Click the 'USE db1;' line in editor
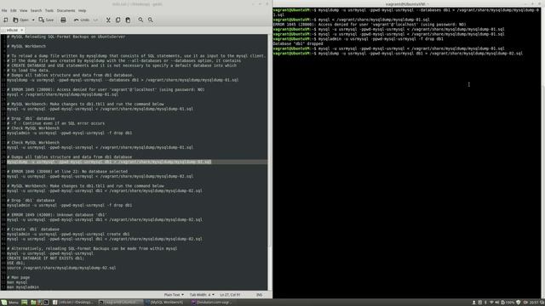 coord(16,263)
